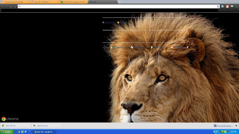Click the green quick launch icon
The image size is (239, 134).
(x=22, y=132)
